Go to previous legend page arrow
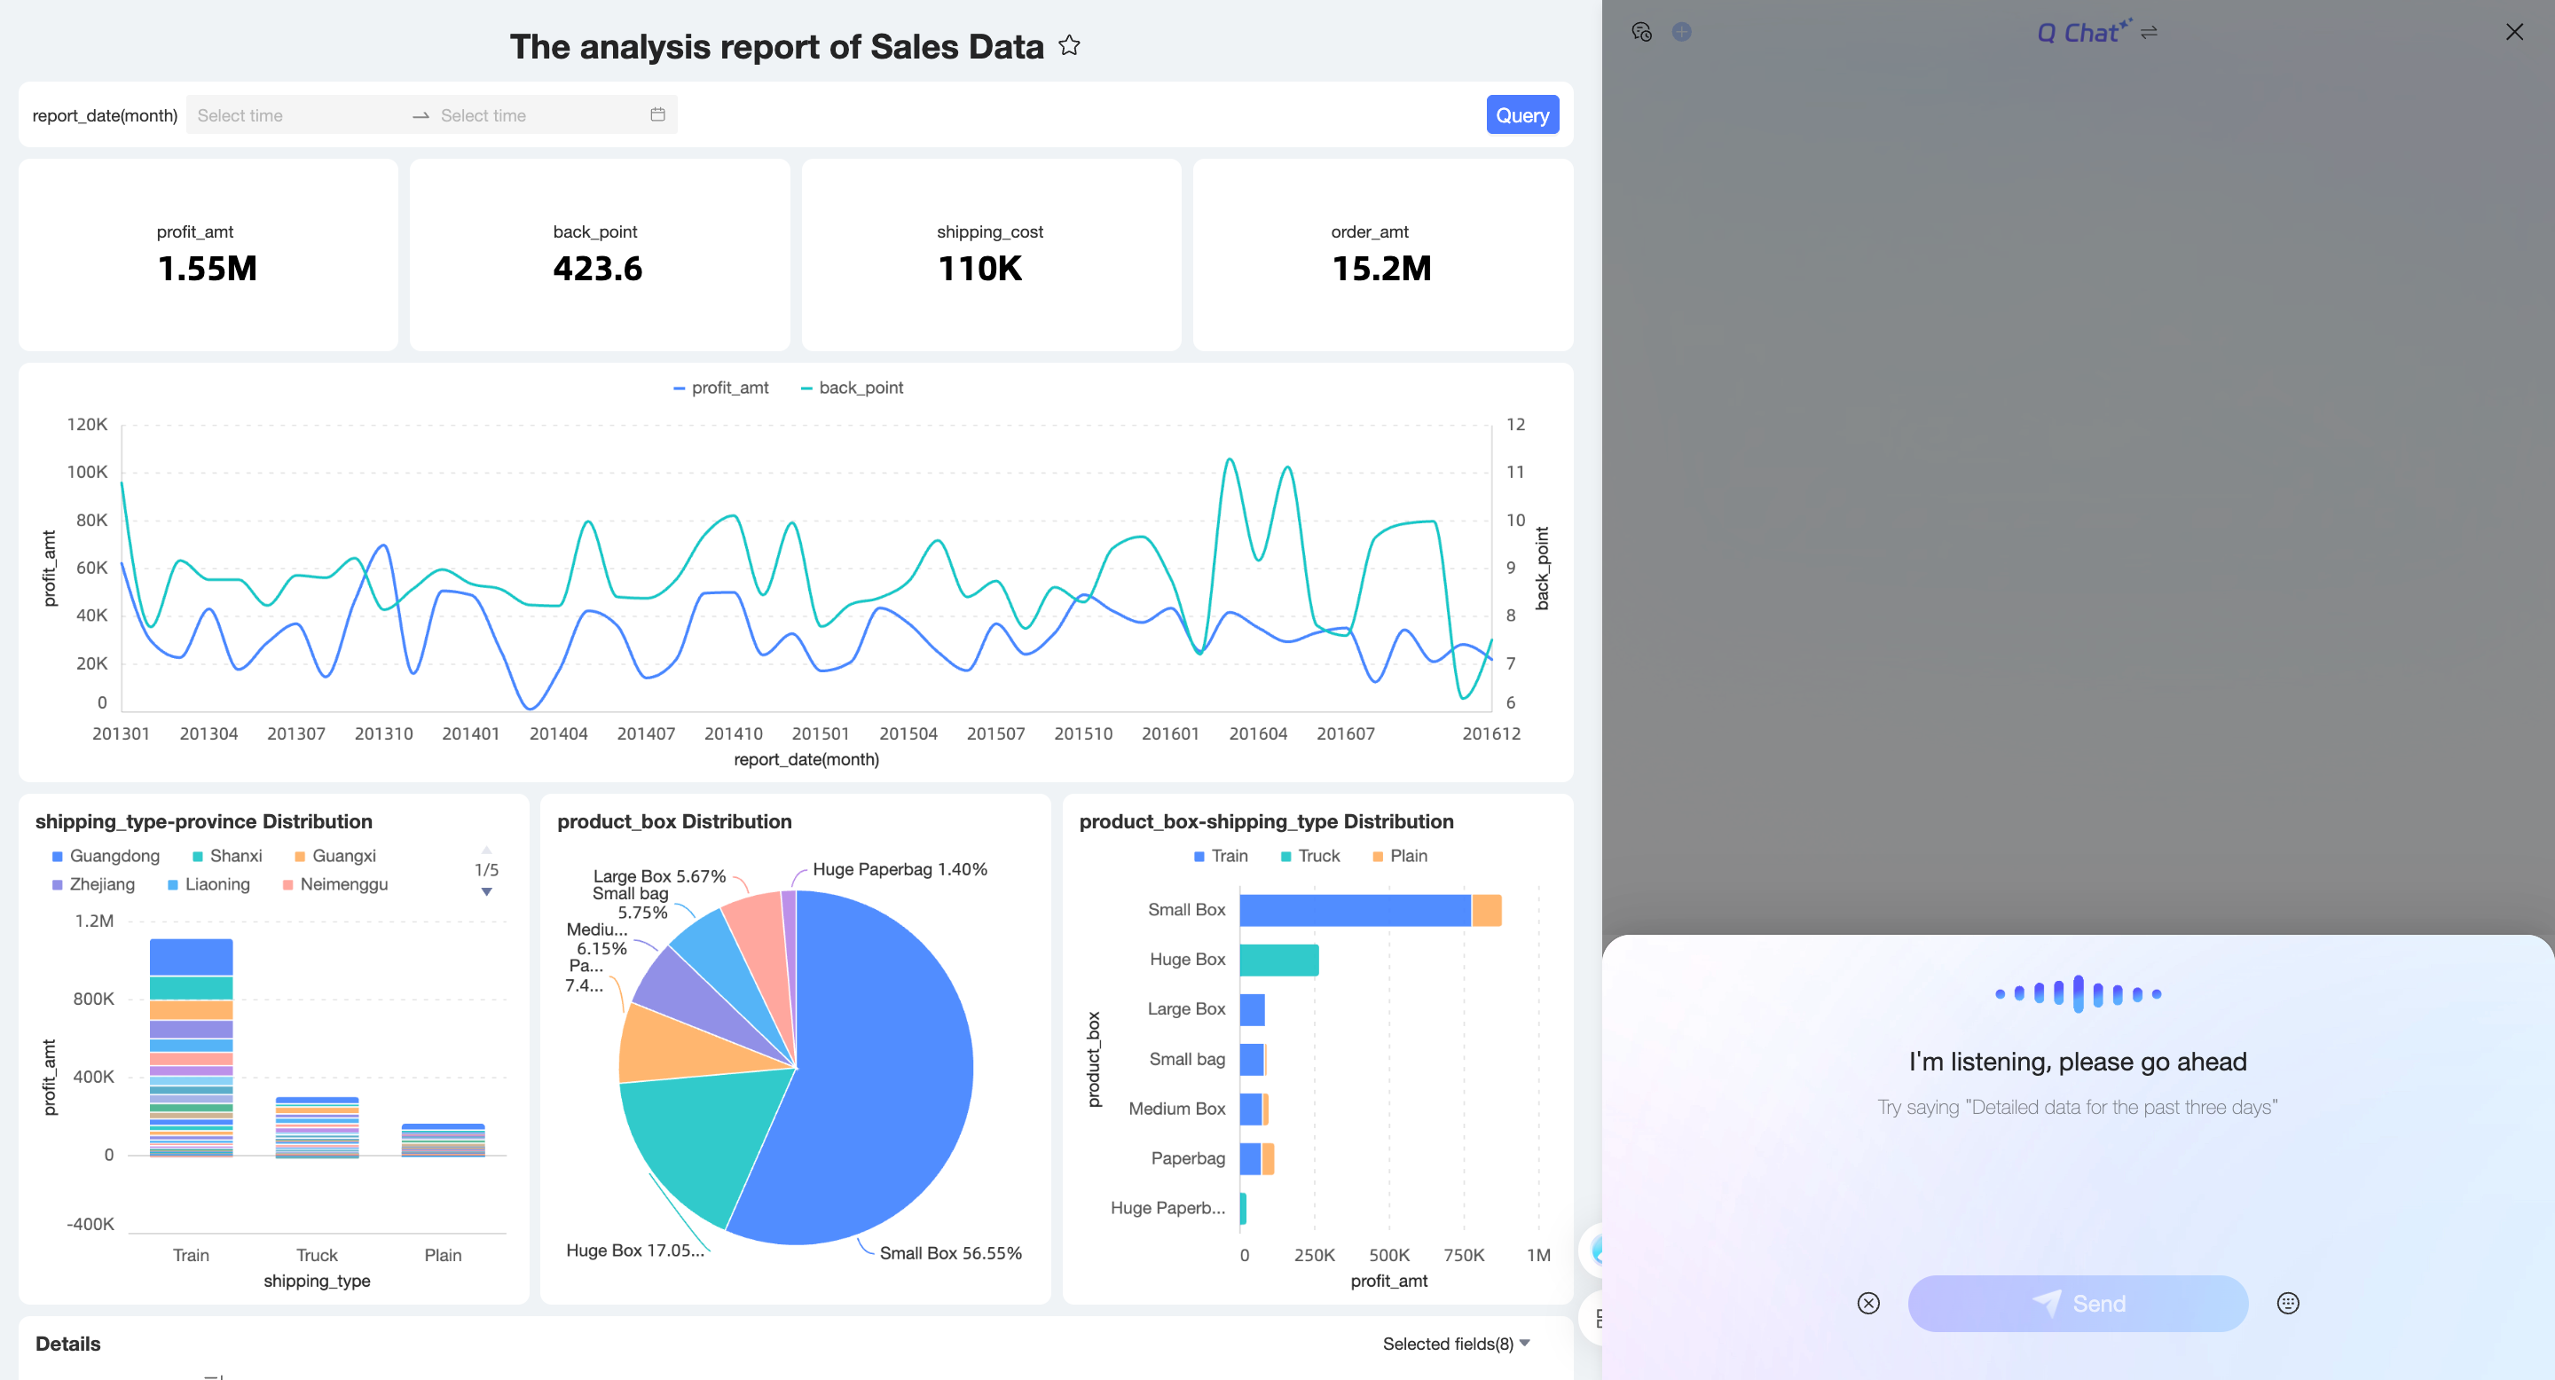This screenshot has height=1380, width=2555. pyautogui.click(x=486, y=850)
